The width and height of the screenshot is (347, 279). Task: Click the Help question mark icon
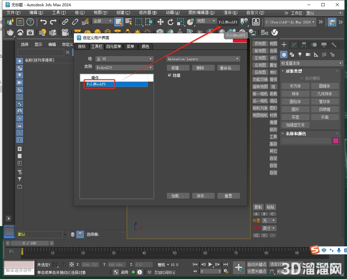tap(30, 22)
